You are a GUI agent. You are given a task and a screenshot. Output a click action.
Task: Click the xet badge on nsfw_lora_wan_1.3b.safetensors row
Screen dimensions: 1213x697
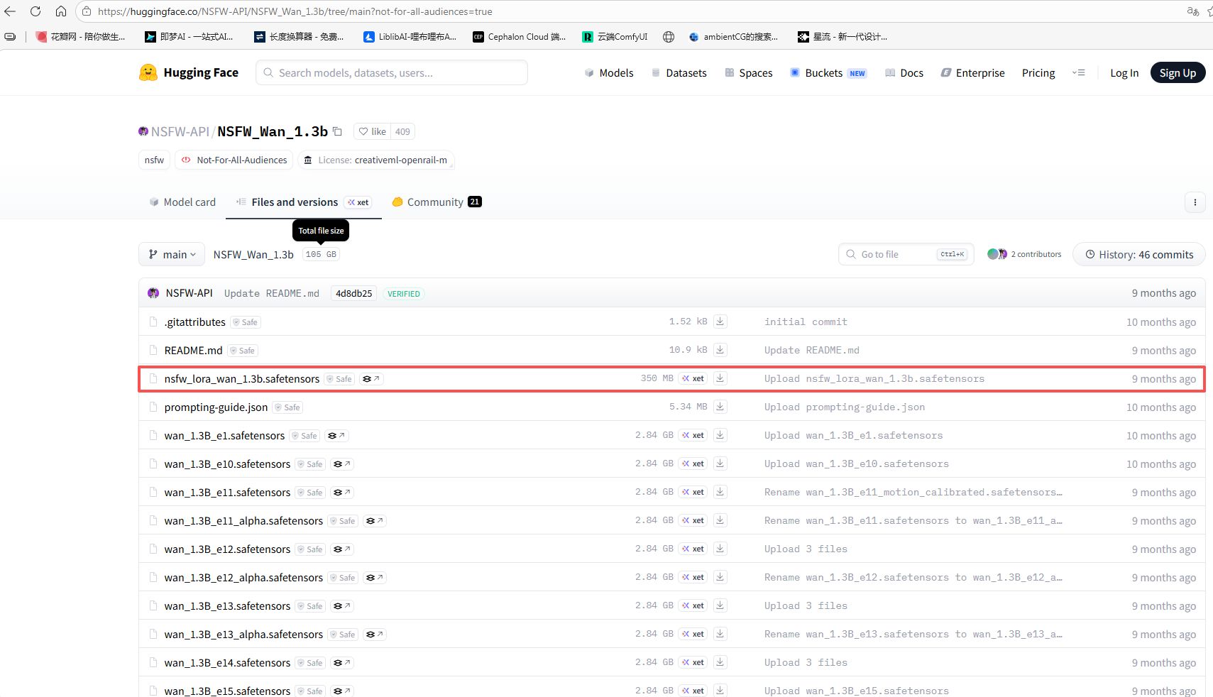tap(693, 378)
